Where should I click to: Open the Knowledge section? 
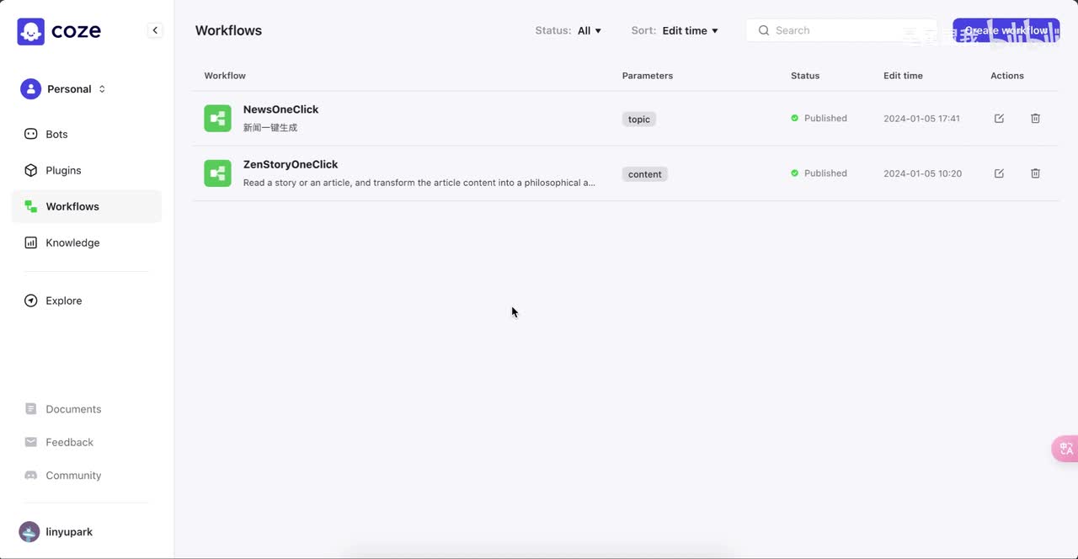pyautogui.click(x=72, y=242)
